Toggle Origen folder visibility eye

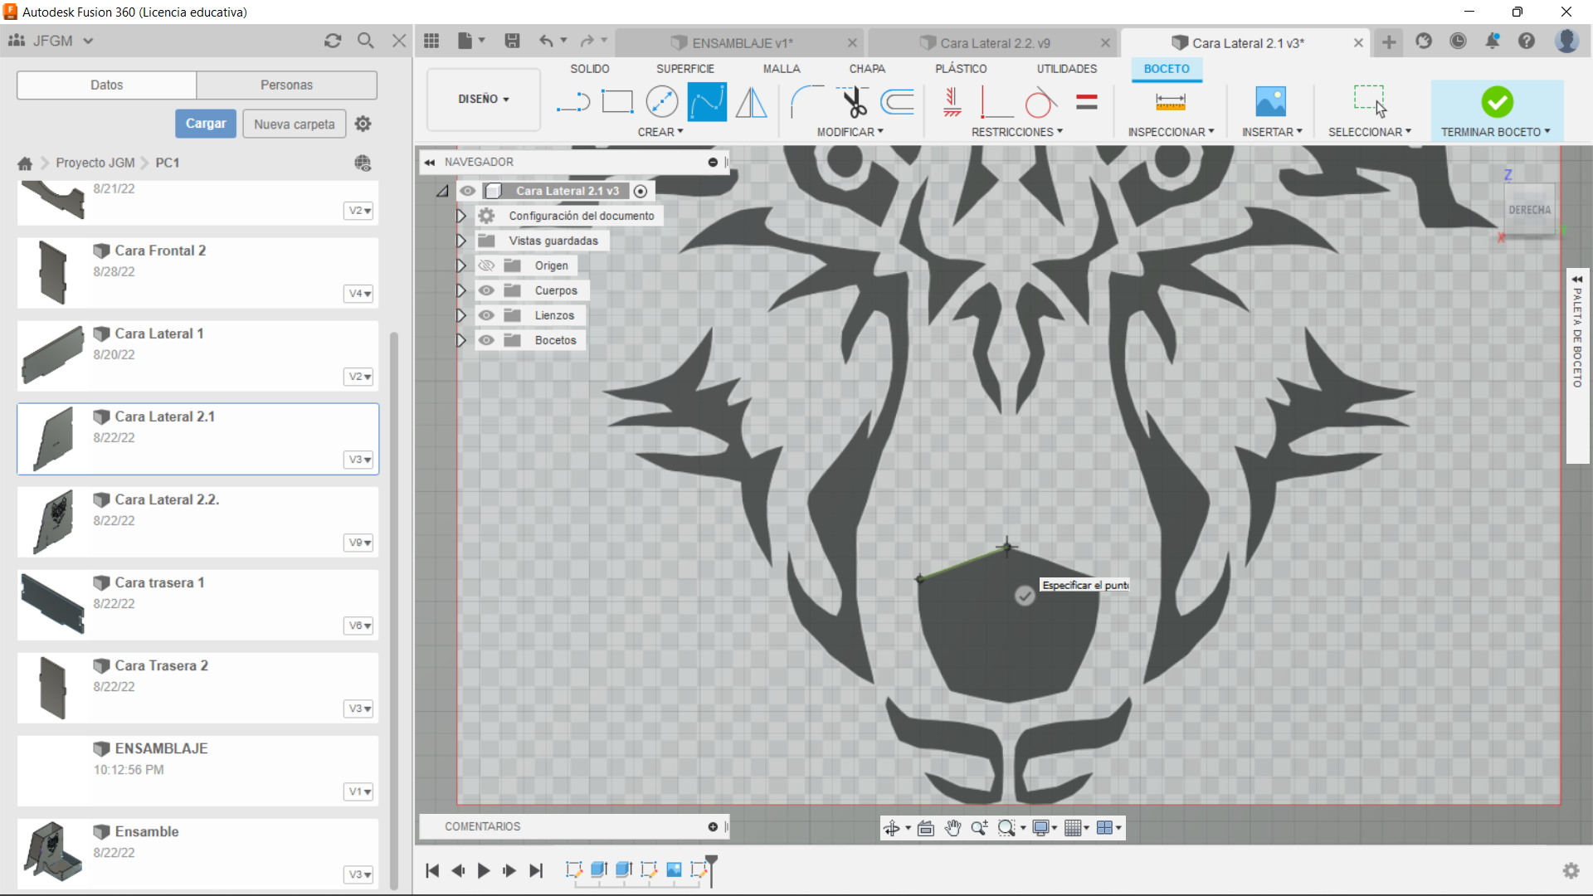(486, 265)
